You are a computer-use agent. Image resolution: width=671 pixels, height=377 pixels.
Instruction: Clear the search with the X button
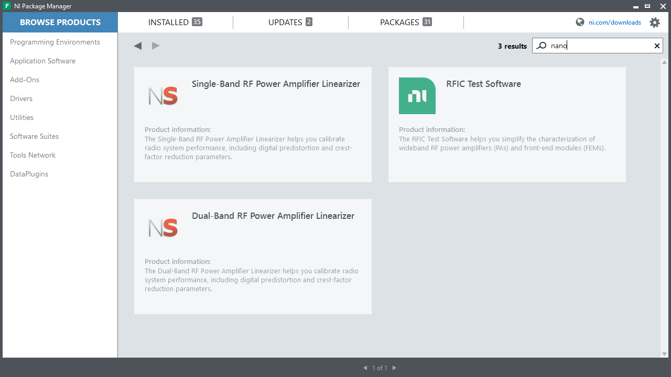pos(657,46)
